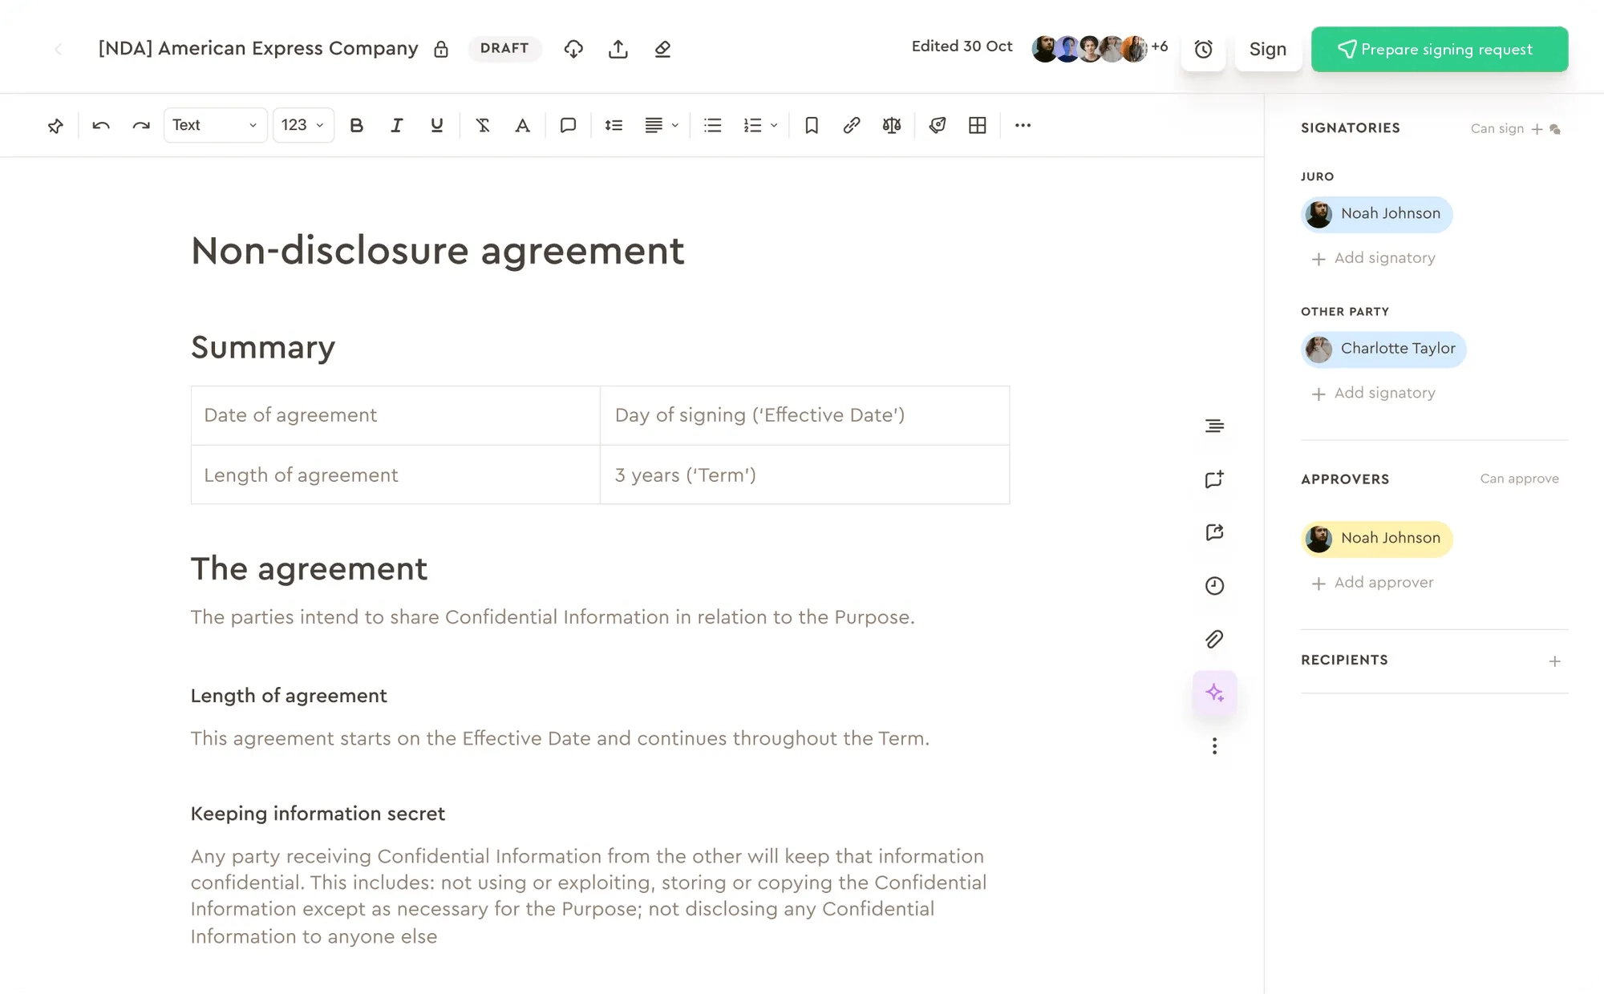The width and height of the screenshot is (1604, 994).
Task: Click the AI assistant sparkle icon
Action: pos(1214,693)
